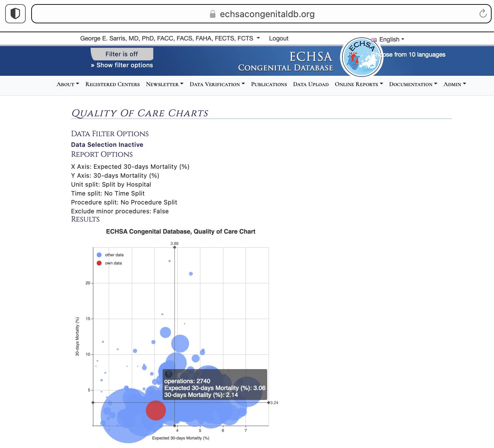Click the 'Results' heading
The height and width of the screenshot is (448, 494).
(x=85, y=219)
